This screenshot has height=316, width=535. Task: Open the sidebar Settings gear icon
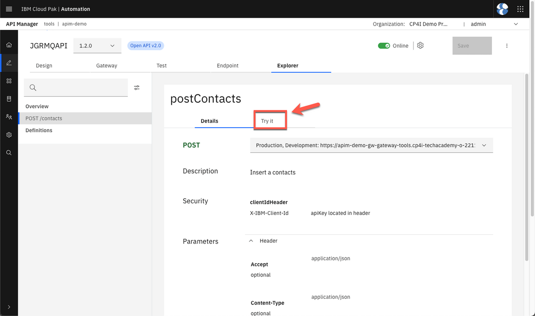click(9, 135)
